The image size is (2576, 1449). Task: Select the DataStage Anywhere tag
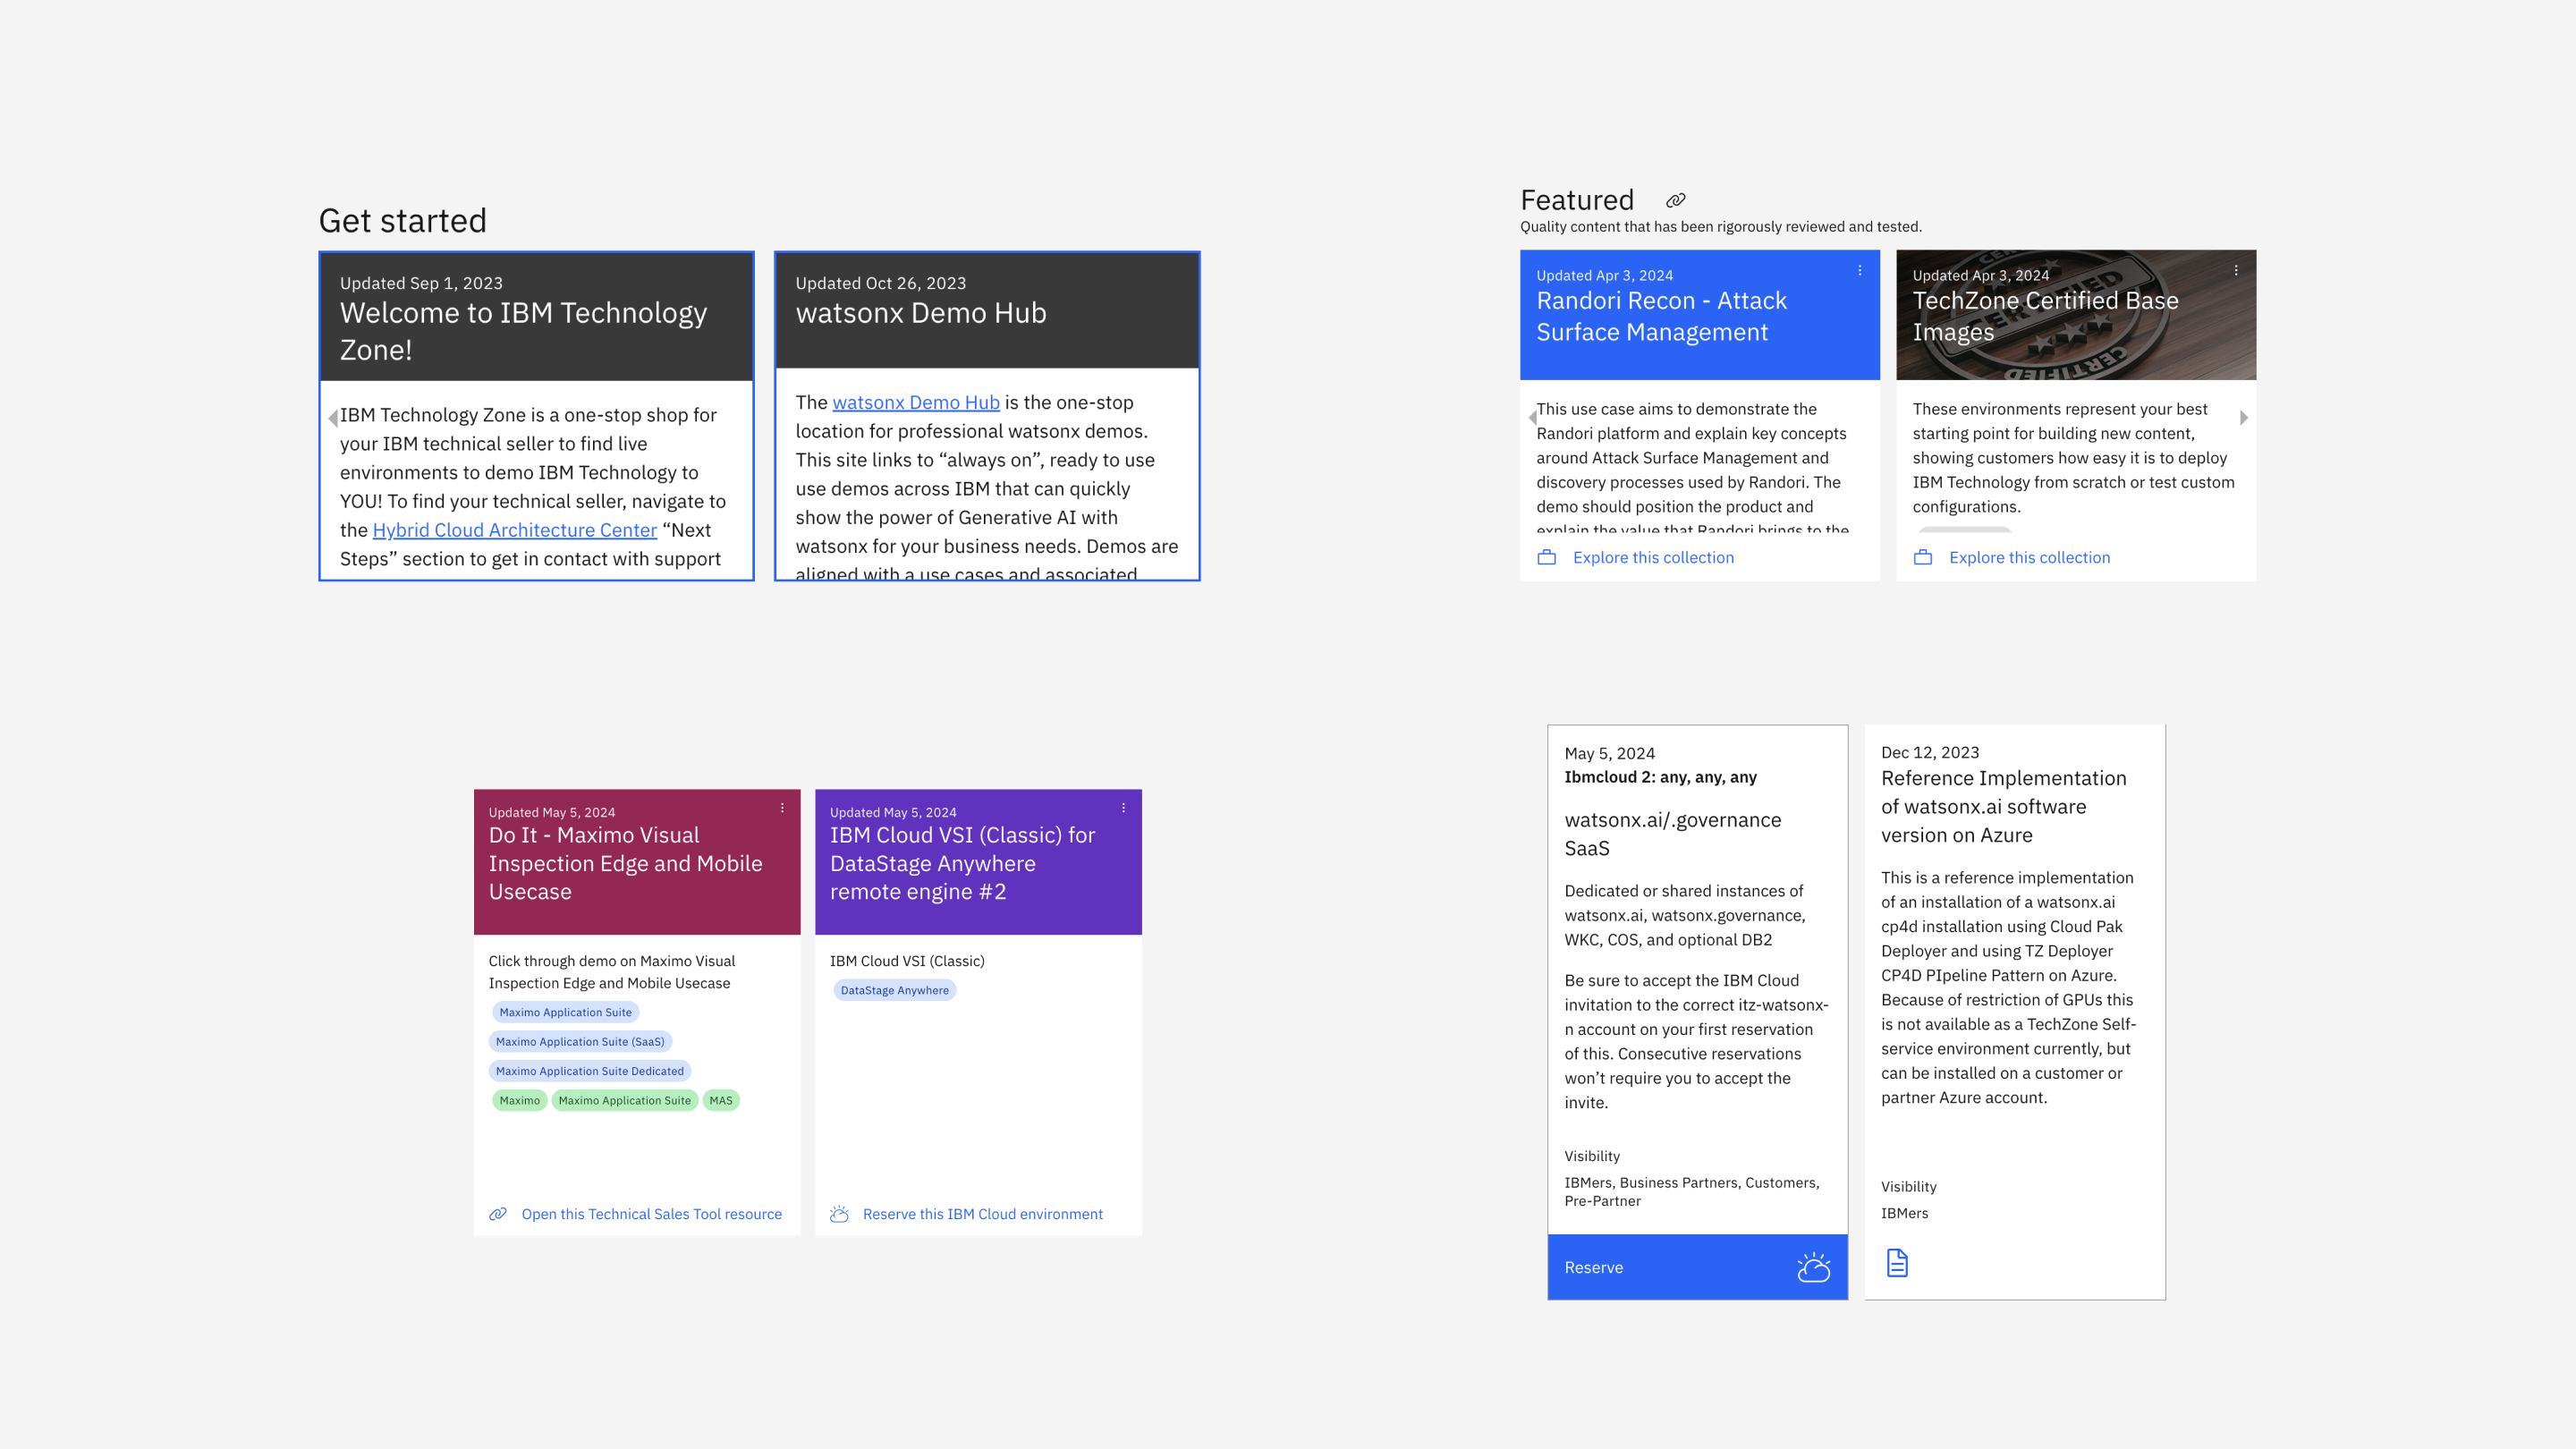click(894, 990)
